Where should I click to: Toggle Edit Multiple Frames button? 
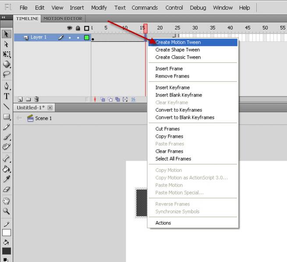pyautogui.click(x=117, y=99)
